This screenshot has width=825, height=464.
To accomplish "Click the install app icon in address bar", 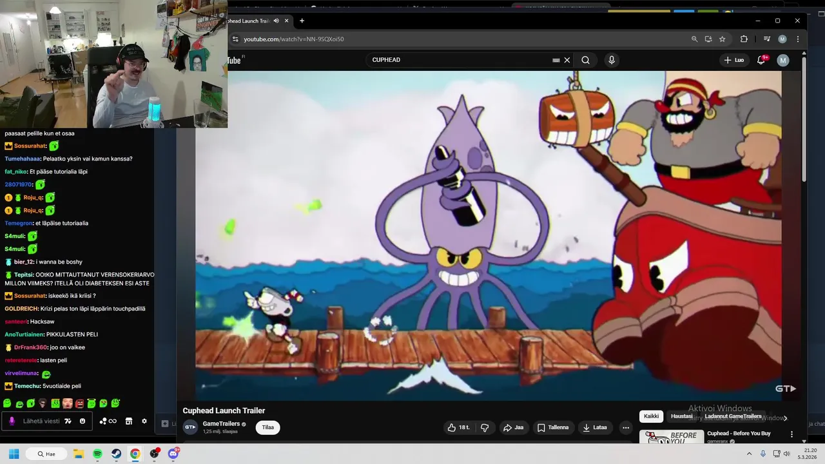I will tap(708, 39).
